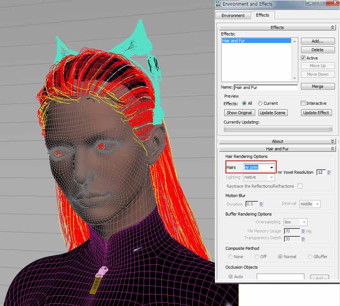340x306 pixels.
Task: Click the mr Voxel Resolution spinner arrows
Action: coord(329,172)
